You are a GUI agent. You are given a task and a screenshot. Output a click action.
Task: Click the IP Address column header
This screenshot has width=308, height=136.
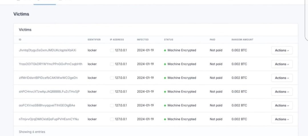click(x=117, y=40)
